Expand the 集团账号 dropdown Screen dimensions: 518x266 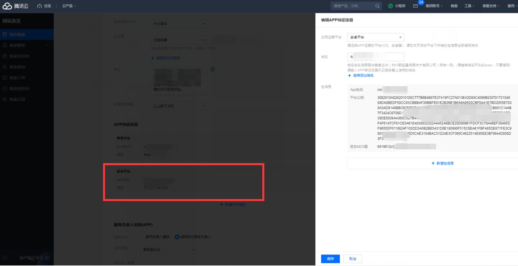pos(434,6)
